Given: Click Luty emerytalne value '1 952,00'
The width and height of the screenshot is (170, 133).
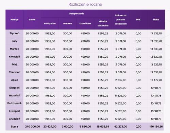Looking at the screenshot, I should click(x=50, y=41).
